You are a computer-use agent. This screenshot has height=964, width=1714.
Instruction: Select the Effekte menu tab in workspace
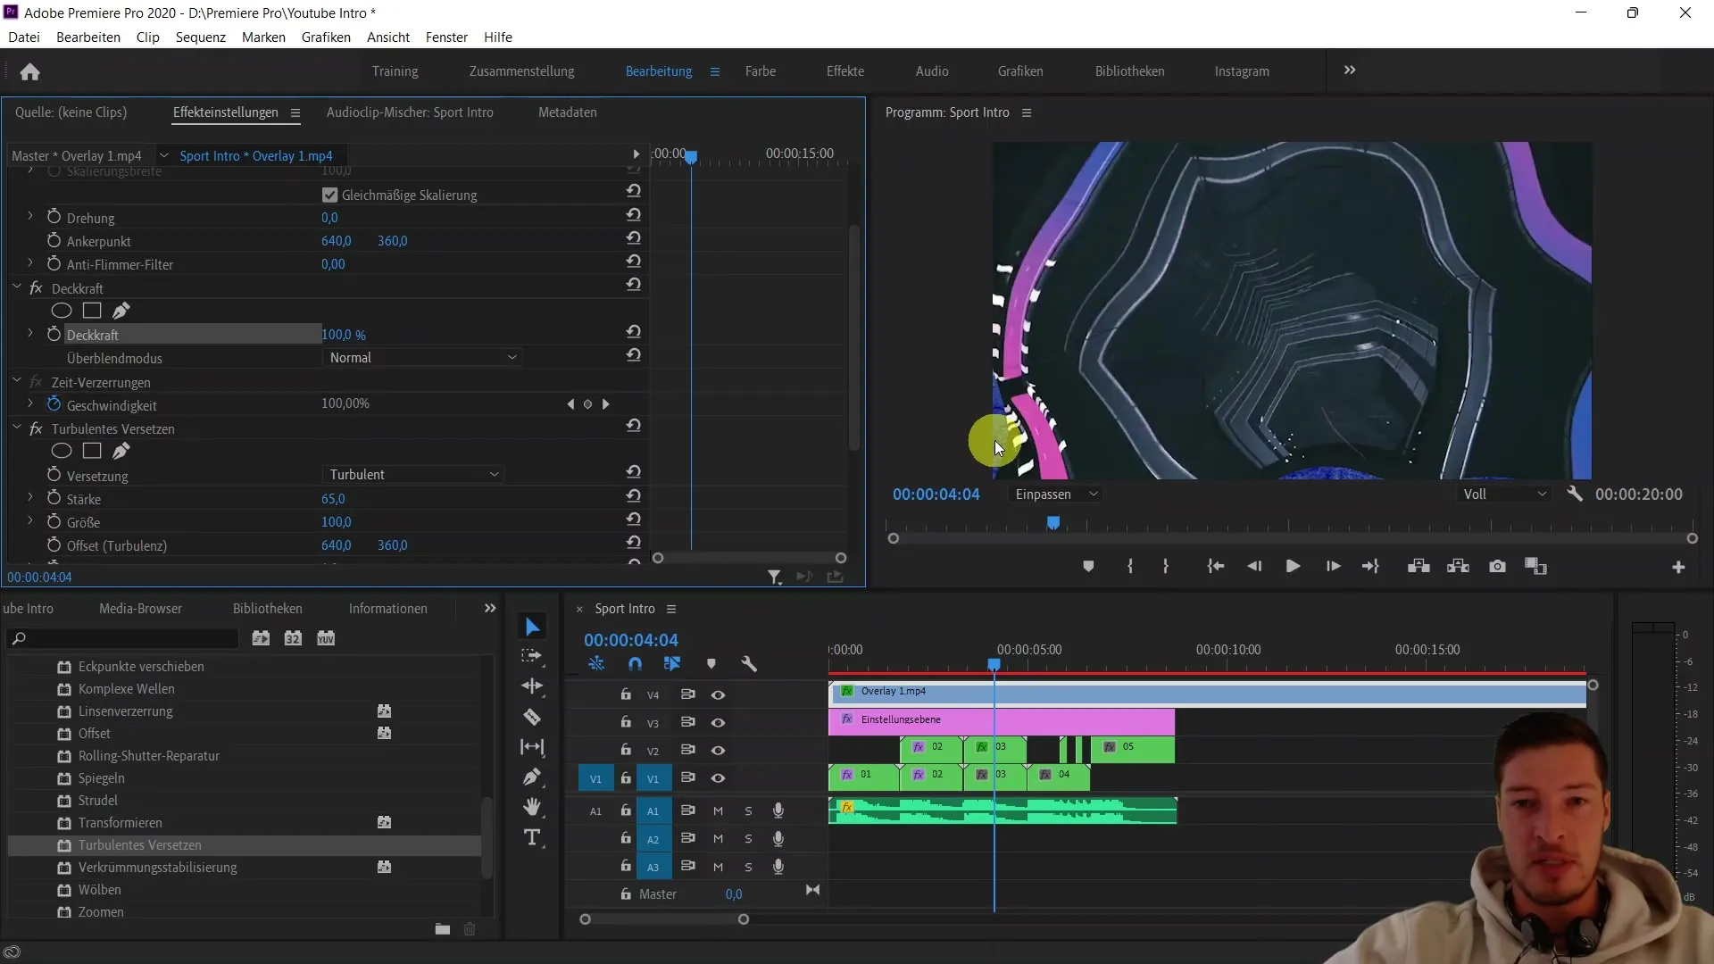(844, 71)
